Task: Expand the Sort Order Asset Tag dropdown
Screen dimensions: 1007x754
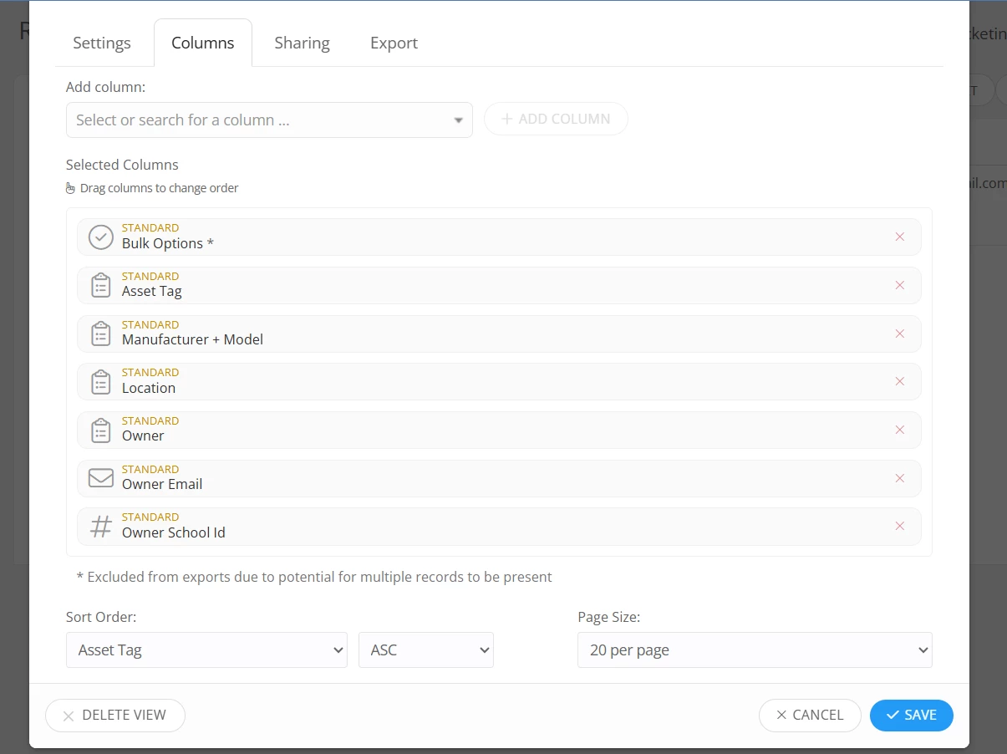Action: (206, 650)
